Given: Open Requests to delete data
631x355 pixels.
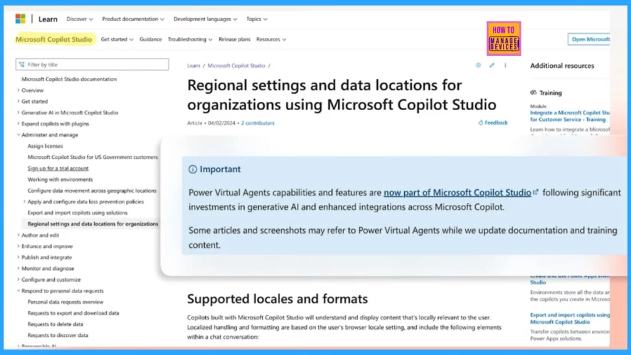Looking at the screenshot, I should tap(55, 324).
